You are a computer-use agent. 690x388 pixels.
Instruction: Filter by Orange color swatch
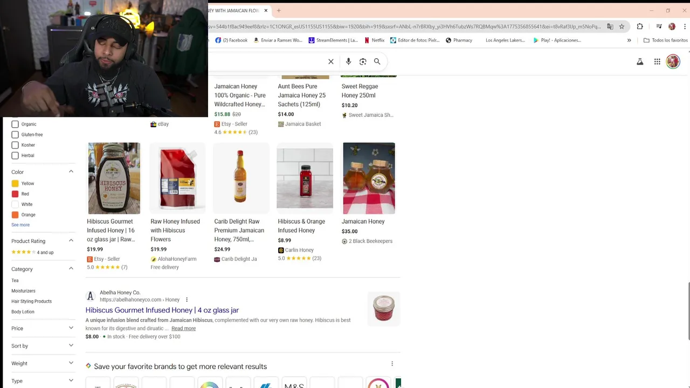[x=15, y=214]
